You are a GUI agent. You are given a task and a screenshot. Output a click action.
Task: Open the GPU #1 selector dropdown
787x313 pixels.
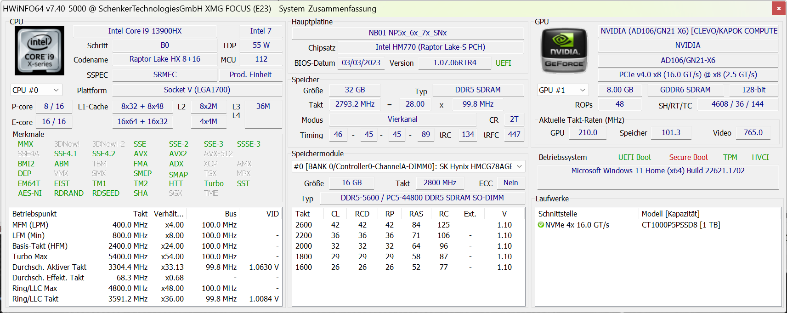pyautogui.click(x=562, y=90)
